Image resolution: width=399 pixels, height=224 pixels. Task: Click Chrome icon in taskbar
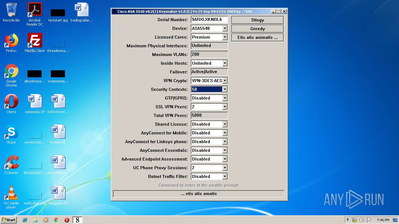pos(56,220)
